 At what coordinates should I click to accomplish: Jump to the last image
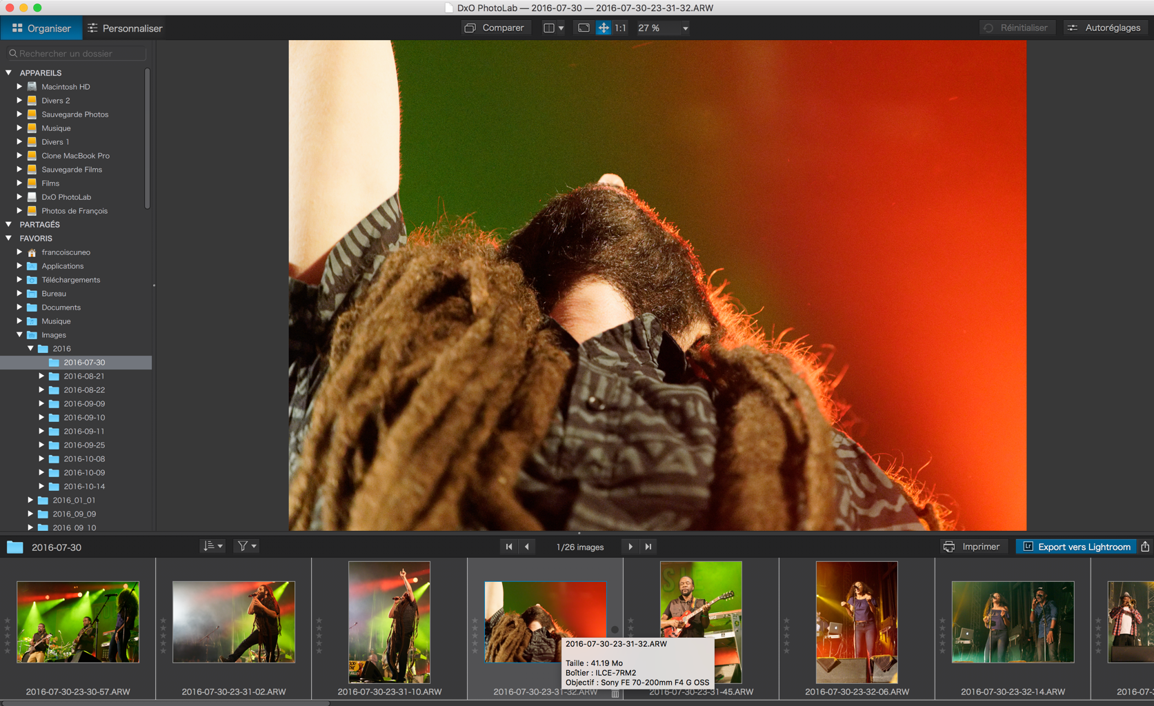pyautogui.click(x=648, y=547)
